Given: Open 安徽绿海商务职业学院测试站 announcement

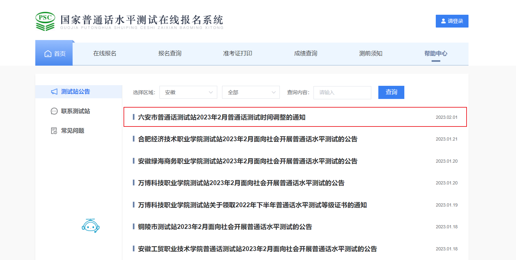Looking at the screenshot, I should tap(248, 161).
